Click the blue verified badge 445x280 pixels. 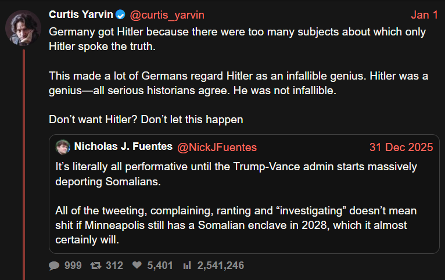tap(120, 15)
